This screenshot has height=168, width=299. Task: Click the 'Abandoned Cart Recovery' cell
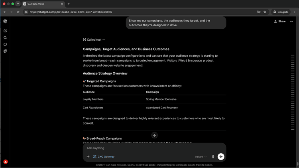[x=162, y=108]
